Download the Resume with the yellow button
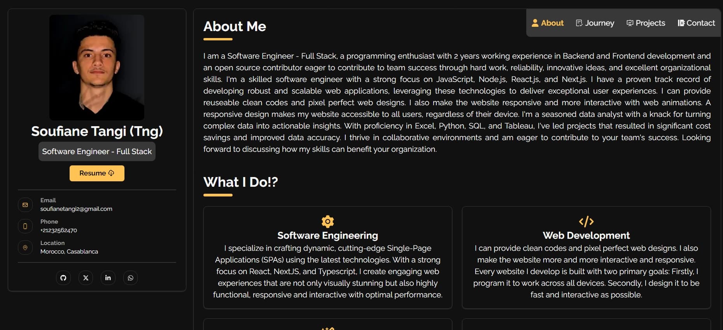Image resolution: width=723 pixels, height=330 pixels. (97, 173)
